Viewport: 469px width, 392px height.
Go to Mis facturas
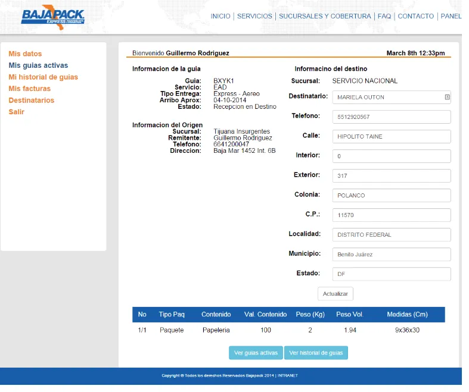29,89
